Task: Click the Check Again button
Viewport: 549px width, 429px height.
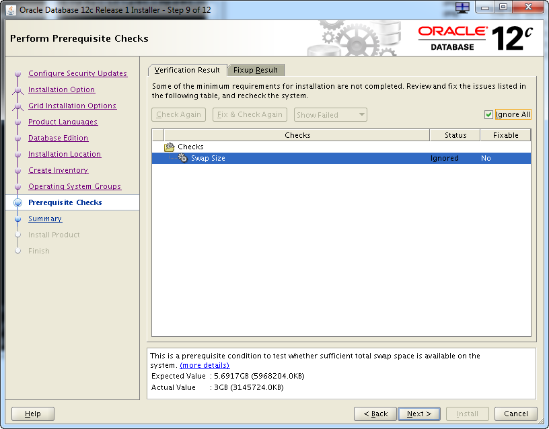Action: [178, 114]
